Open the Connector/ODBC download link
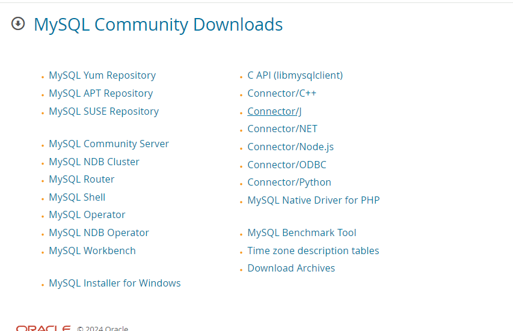 [287, 165]
